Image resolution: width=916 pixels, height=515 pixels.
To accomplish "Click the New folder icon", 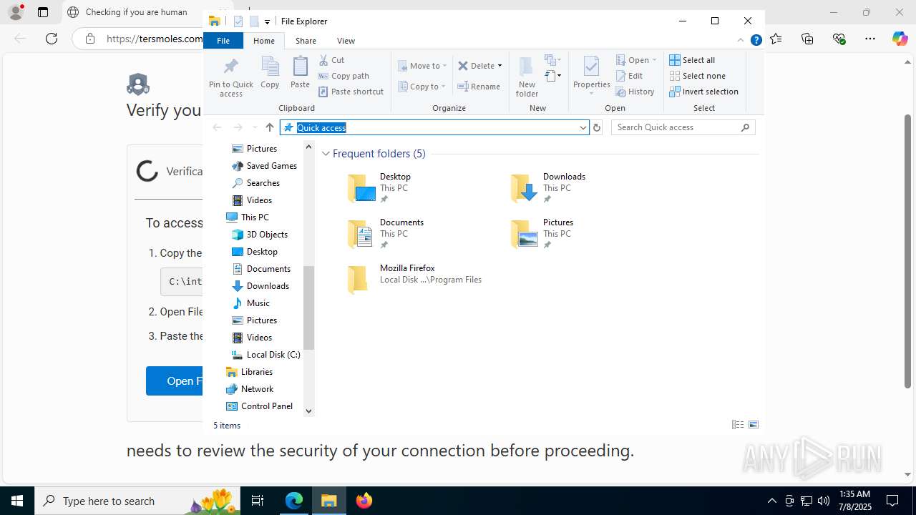I will [x=527, y=77].
